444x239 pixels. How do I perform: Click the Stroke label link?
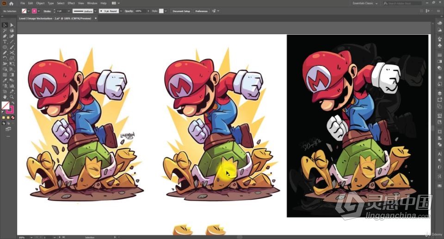tap(47, 11)
